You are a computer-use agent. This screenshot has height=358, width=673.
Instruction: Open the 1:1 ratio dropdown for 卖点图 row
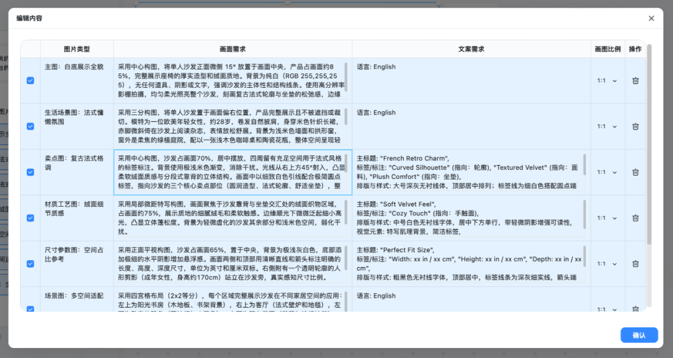point(607,172)
